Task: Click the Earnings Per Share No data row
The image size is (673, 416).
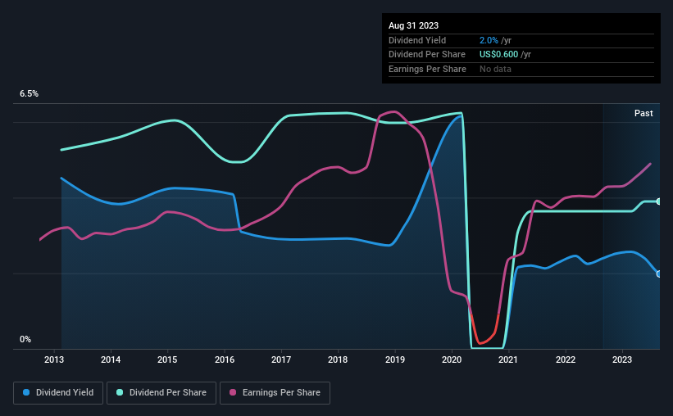Action: [x=521, y=69]
